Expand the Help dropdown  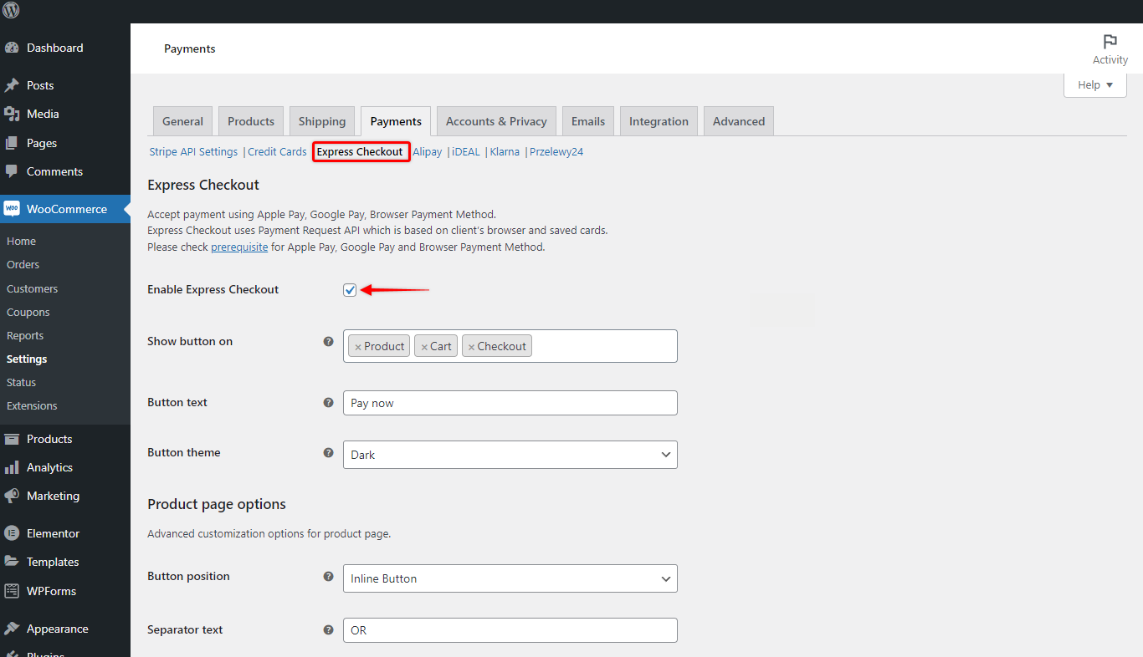click(1095, 84)
